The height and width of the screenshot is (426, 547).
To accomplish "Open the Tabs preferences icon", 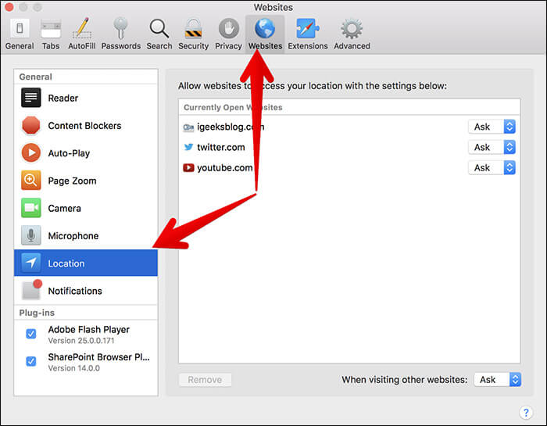I will (51, 29).
